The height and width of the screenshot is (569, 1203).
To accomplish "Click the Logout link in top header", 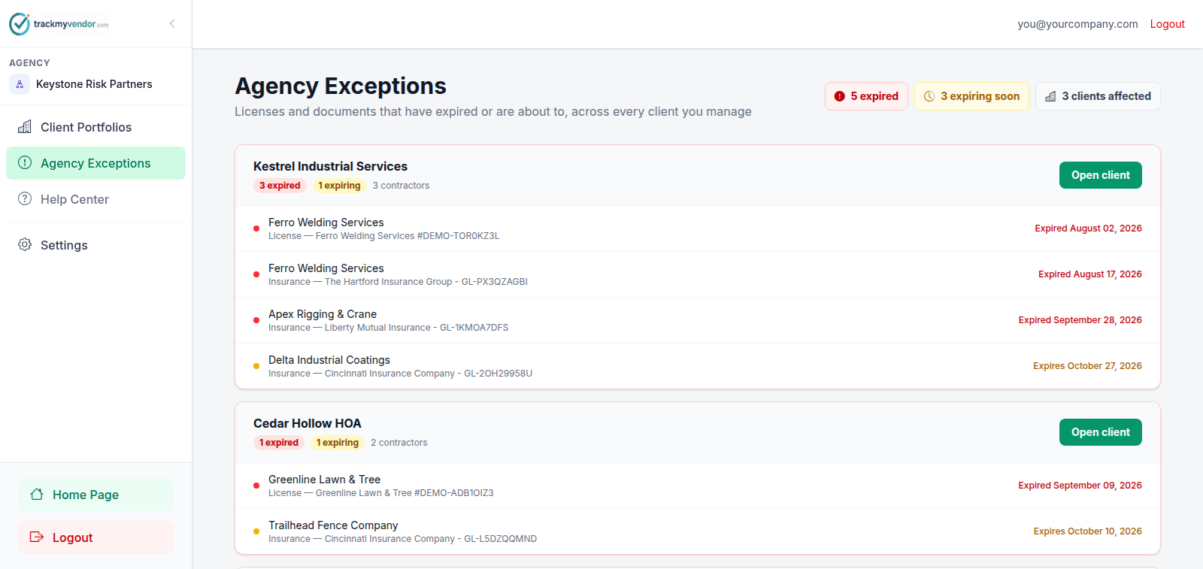I will pos(1167,24).
